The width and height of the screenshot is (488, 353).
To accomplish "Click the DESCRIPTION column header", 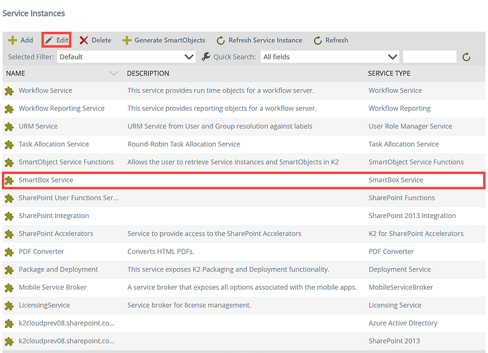I will click(x=148, y=73).
